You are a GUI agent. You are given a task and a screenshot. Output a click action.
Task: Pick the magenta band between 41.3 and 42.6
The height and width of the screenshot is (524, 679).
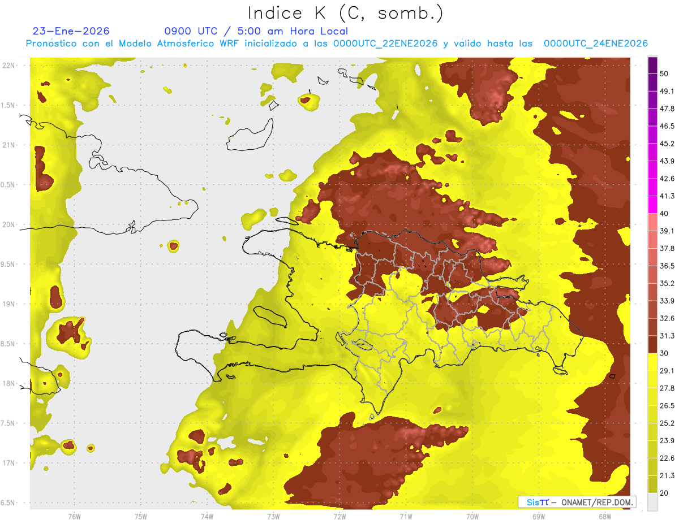pyautogui.click(x=652, y=187)
